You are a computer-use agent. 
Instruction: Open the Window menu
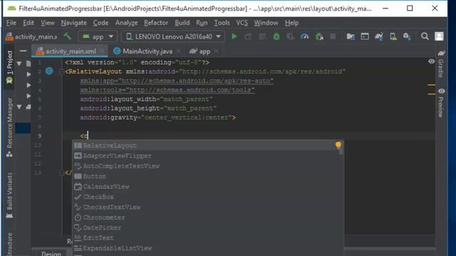pyautogui.click(x=266, y=23)
